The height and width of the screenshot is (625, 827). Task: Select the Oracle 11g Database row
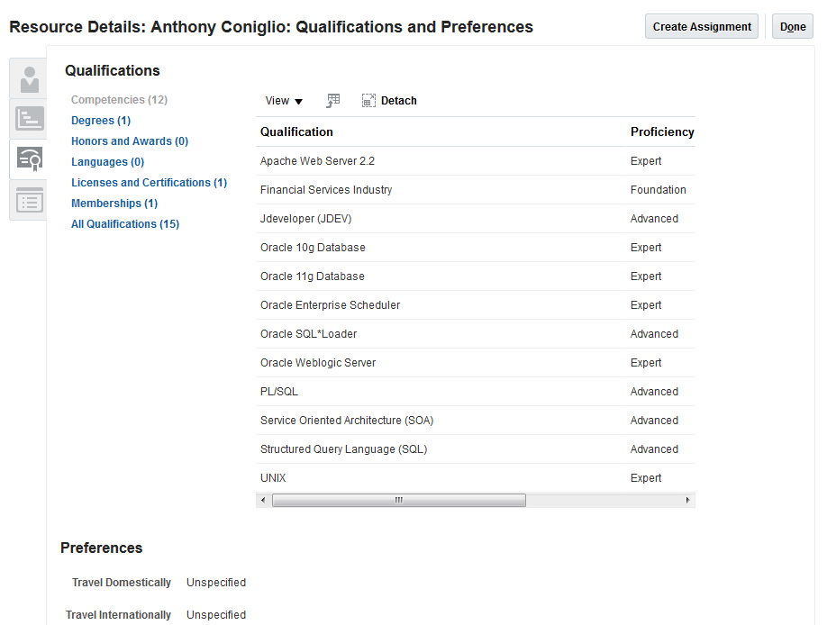313,276
